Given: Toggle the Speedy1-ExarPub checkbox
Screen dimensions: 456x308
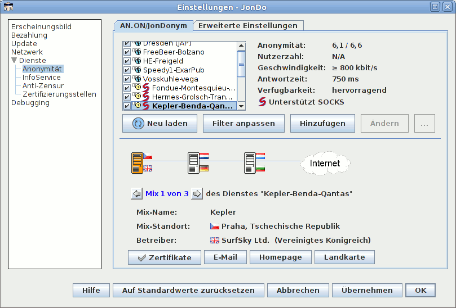Looking at the screenshot, I should [x=127, y=70].
